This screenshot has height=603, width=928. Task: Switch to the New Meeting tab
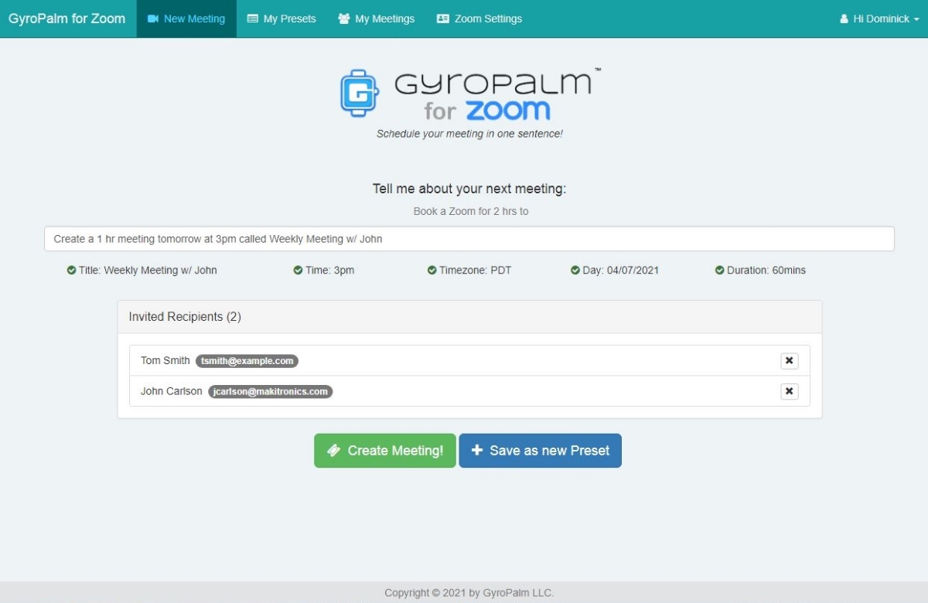186,19
